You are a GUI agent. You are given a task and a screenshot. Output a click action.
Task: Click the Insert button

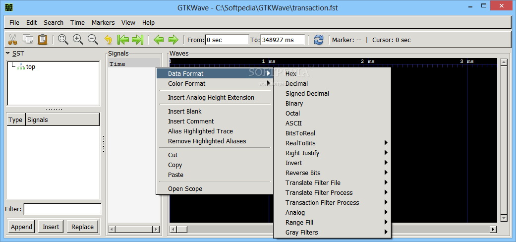point(51,227)
